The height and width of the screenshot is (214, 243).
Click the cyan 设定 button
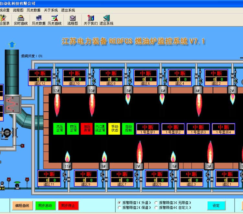point(216,206)
